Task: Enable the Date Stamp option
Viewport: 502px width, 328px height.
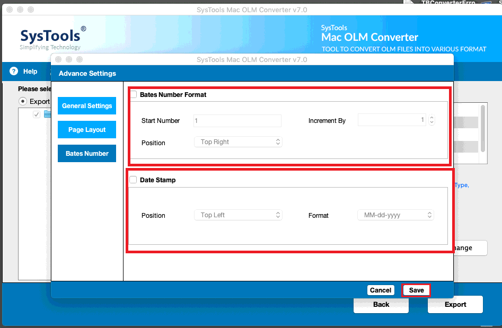Action: pos(134,180)
